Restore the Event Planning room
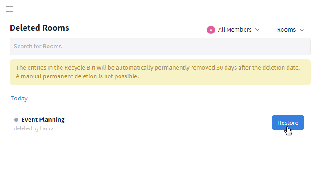 pos(288,123)
